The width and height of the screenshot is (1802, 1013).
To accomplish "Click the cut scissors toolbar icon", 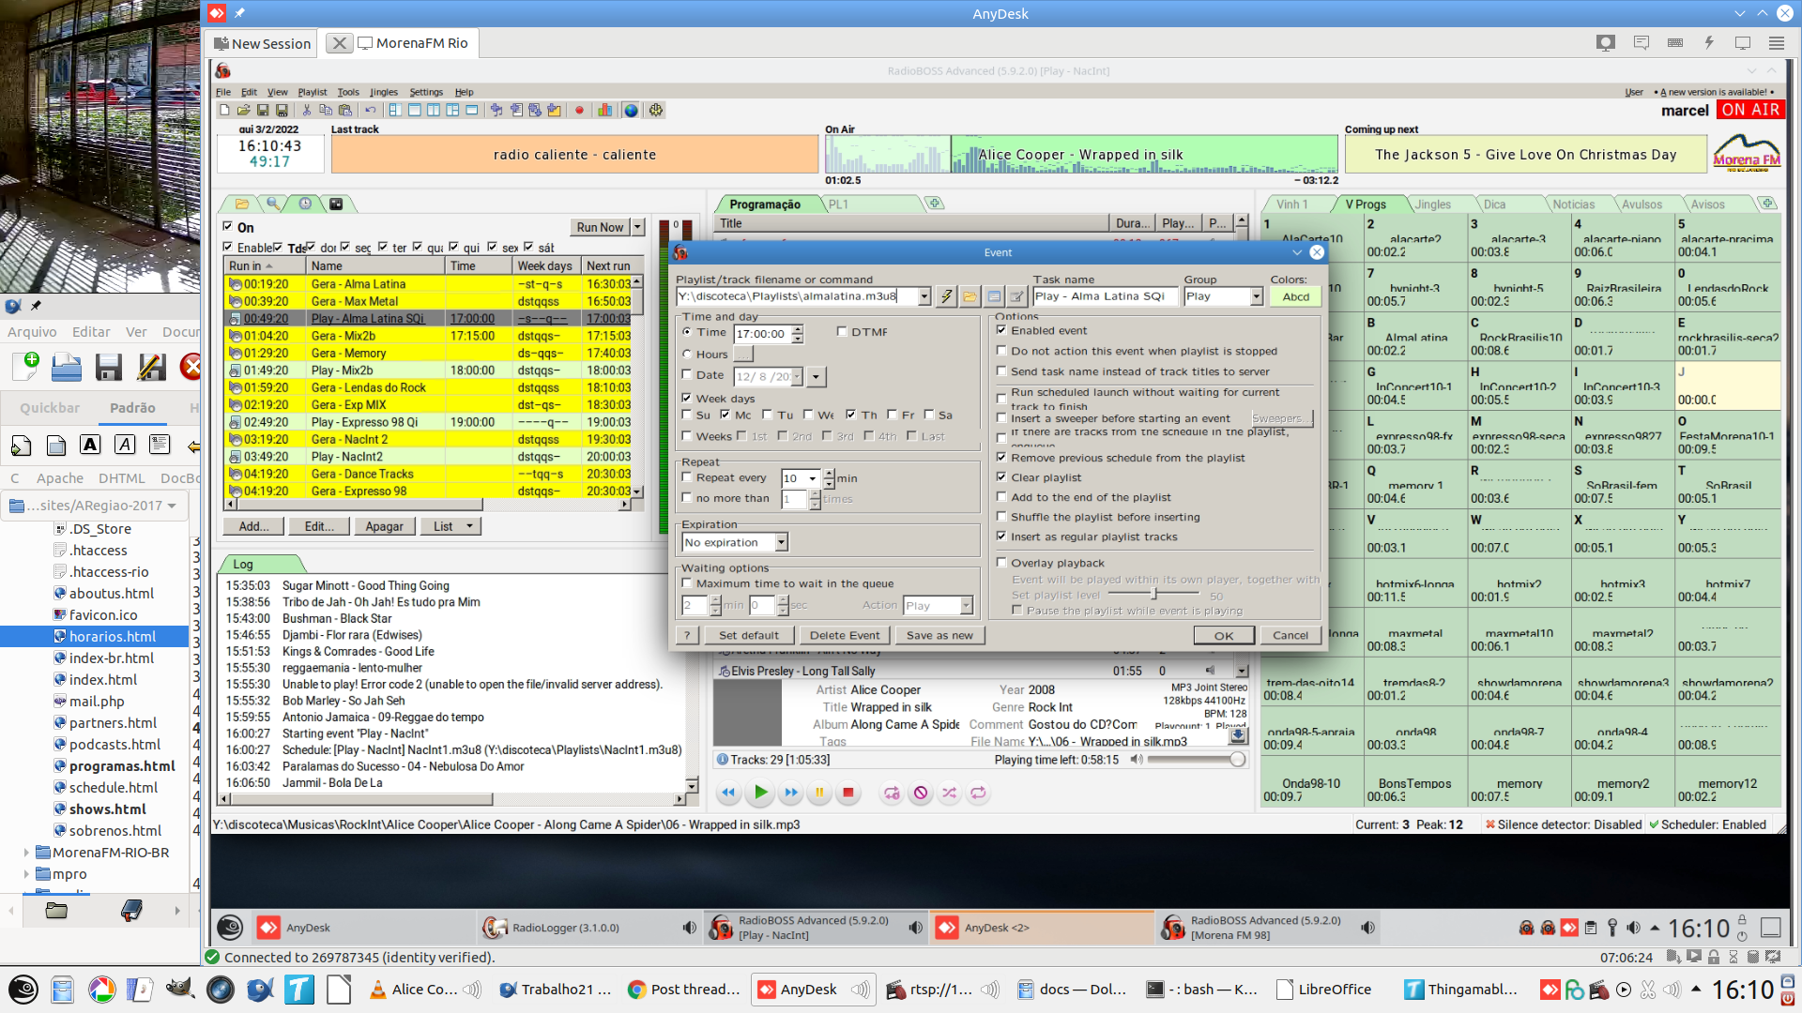I will click(x=306, y=111).
